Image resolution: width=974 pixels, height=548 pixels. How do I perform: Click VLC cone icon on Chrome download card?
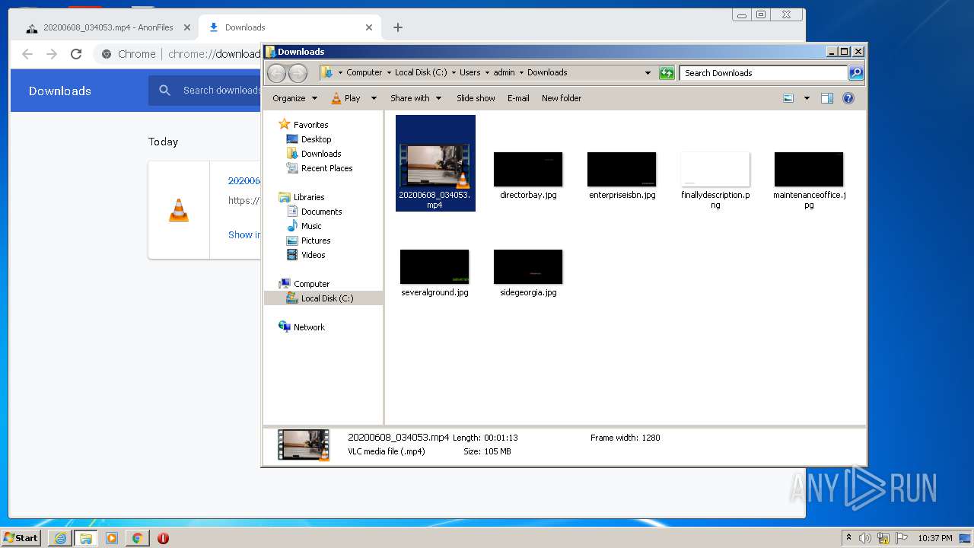(x=179, y=210)
